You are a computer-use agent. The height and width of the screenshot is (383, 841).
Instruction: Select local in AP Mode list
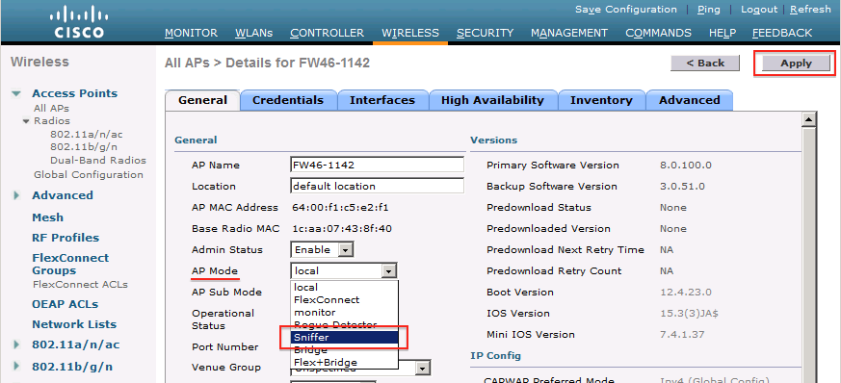pos(344,287)
